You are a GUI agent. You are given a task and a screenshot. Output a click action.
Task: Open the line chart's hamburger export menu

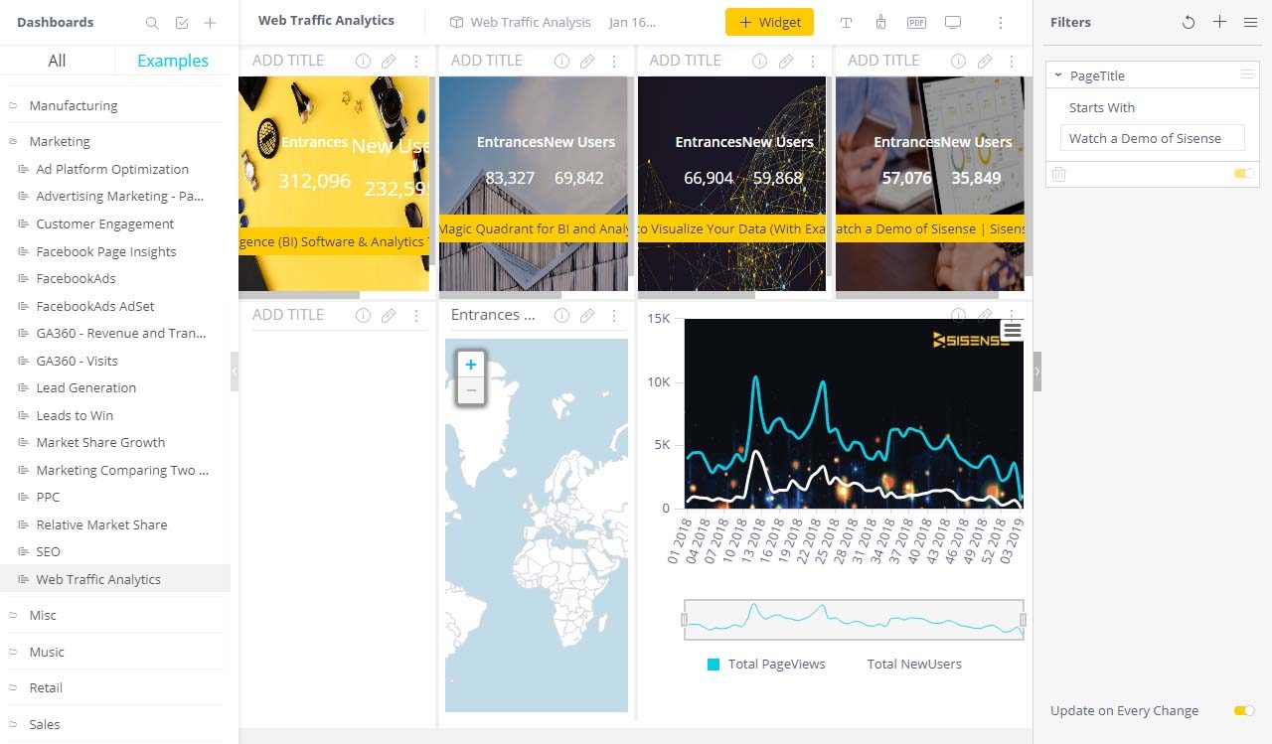(1013, 330)
